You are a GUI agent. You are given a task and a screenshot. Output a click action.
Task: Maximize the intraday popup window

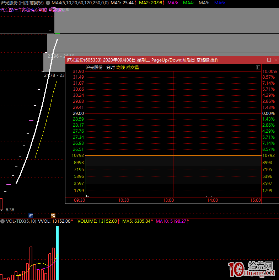point(269,60)
